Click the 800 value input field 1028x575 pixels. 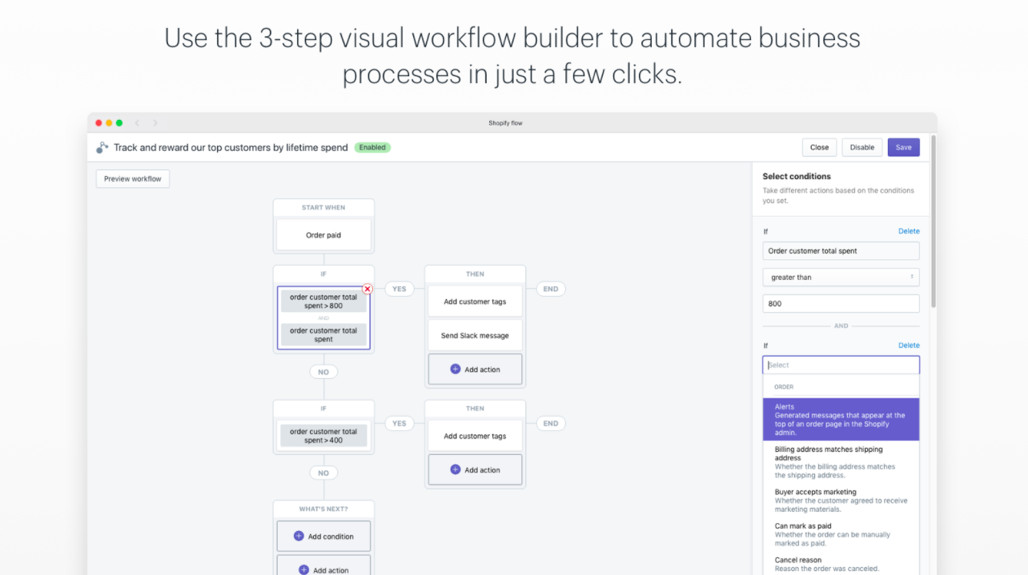(840, 303)
